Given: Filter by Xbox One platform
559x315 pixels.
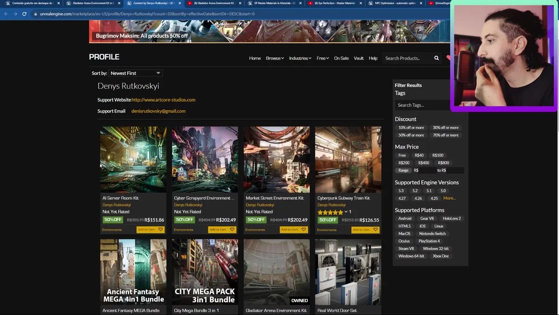Looking at the screenshot, I should pos(441,256).
